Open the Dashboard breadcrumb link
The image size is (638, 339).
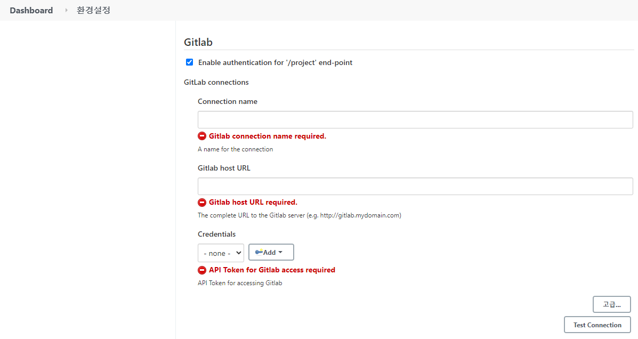tap(31, 10)
